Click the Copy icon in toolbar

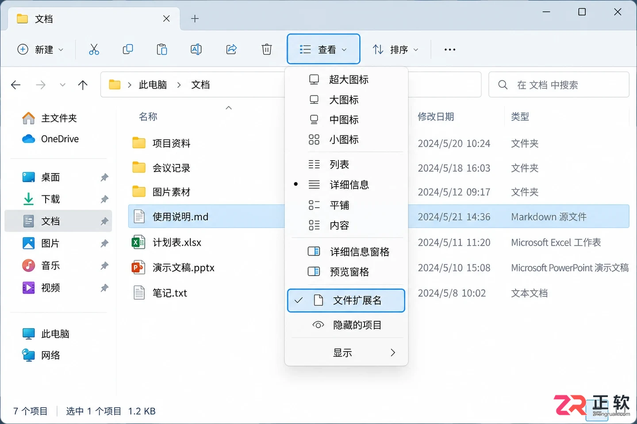coord(128,49)
